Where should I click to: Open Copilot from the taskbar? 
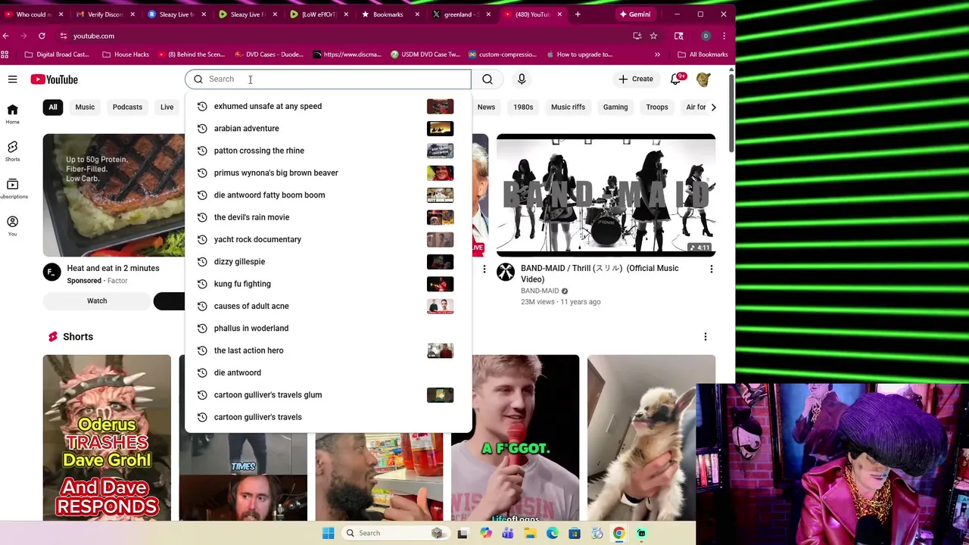pyautogui.click(x=485, y=533)
